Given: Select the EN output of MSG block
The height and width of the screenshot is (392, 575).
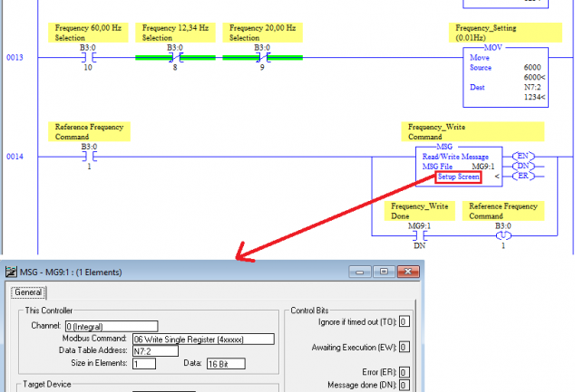Looking at the screenshot, I should click(x=523, y=157).
